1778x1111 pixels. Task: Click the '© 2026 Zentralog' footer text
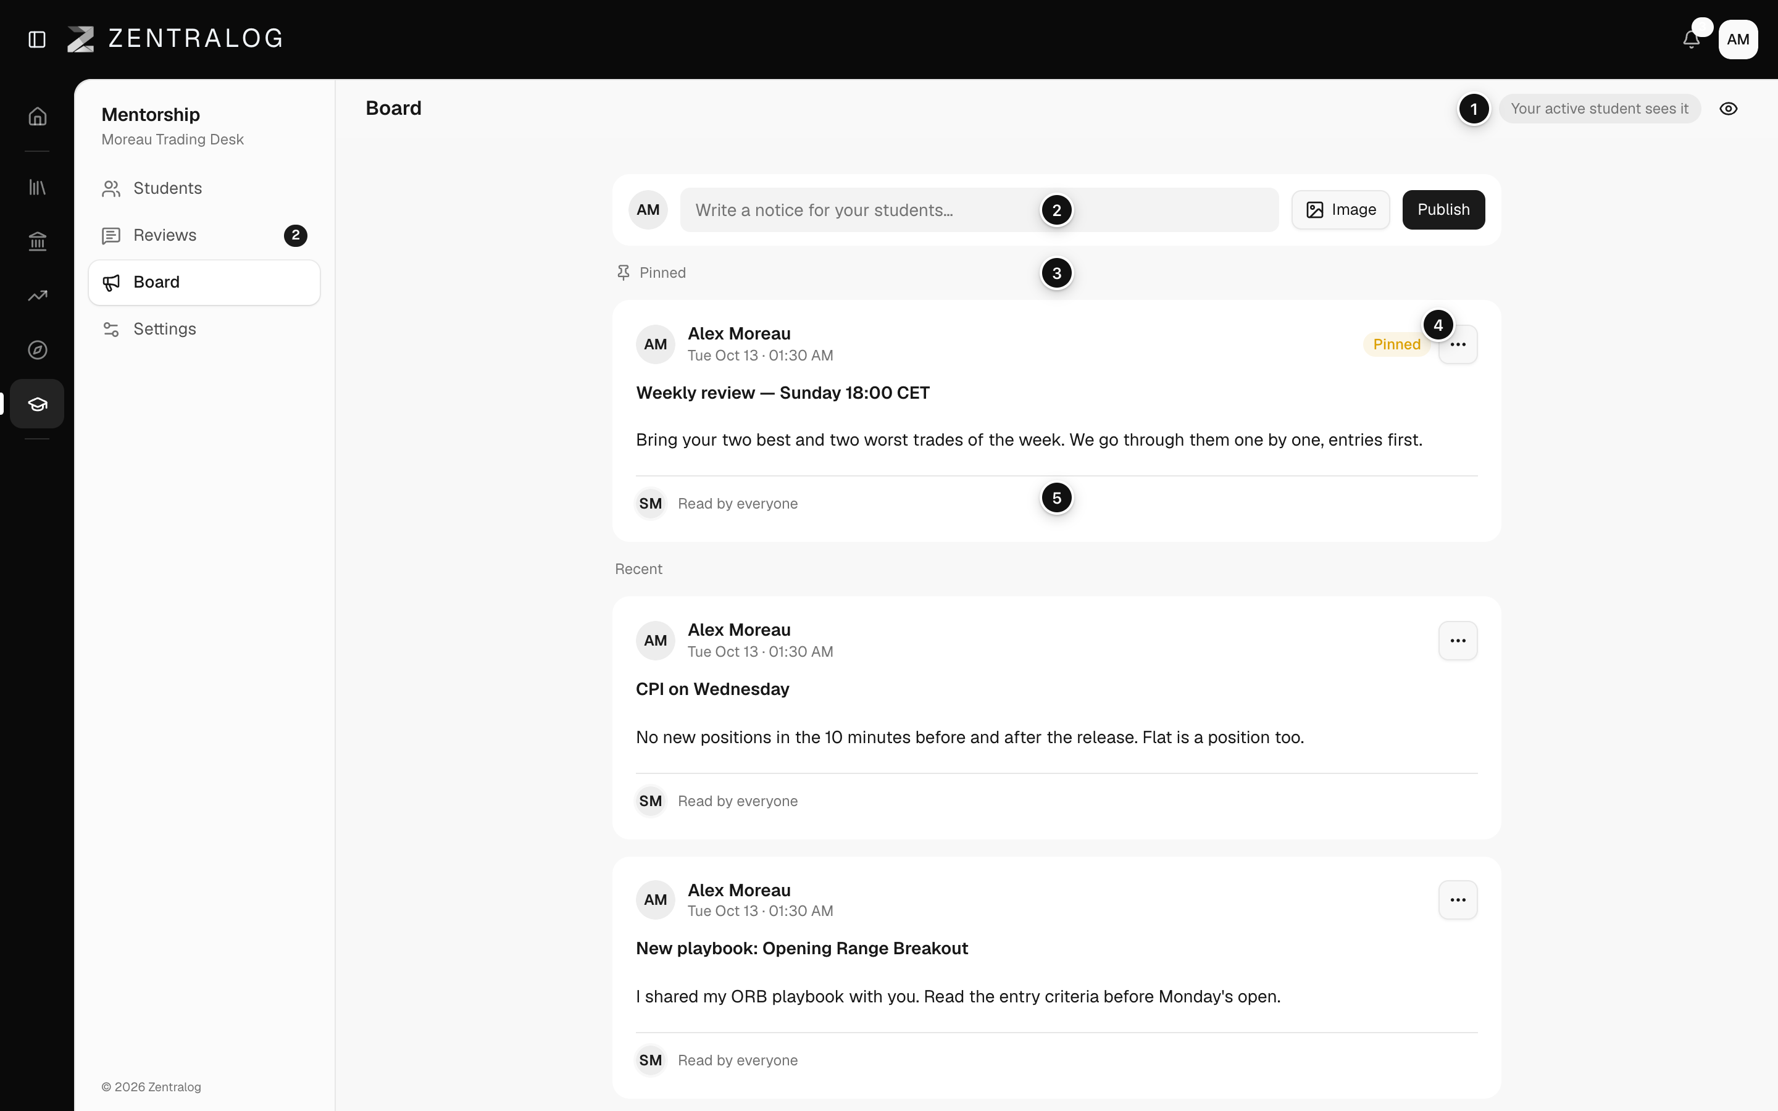click(151, 1087)
